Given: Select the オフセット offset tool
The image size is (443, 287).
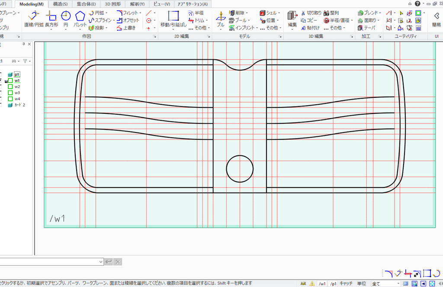Looking at the screenshot, I should point(128,20).
